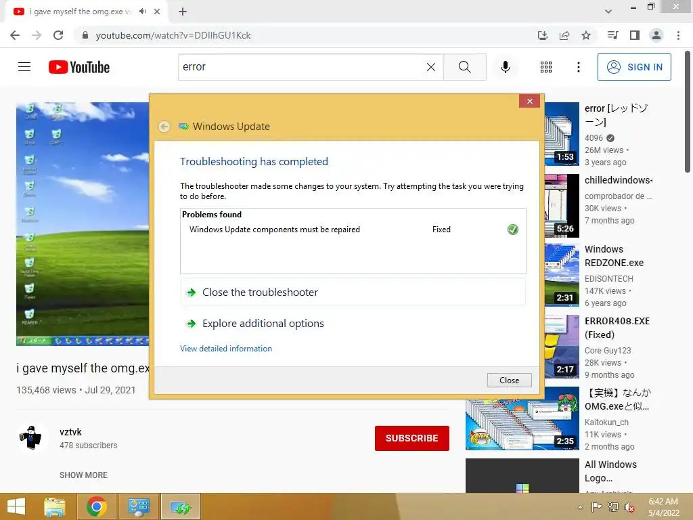Open the vztvk channel avatar
This screenshot has height=520, width=693.
[x=30, y=438]
